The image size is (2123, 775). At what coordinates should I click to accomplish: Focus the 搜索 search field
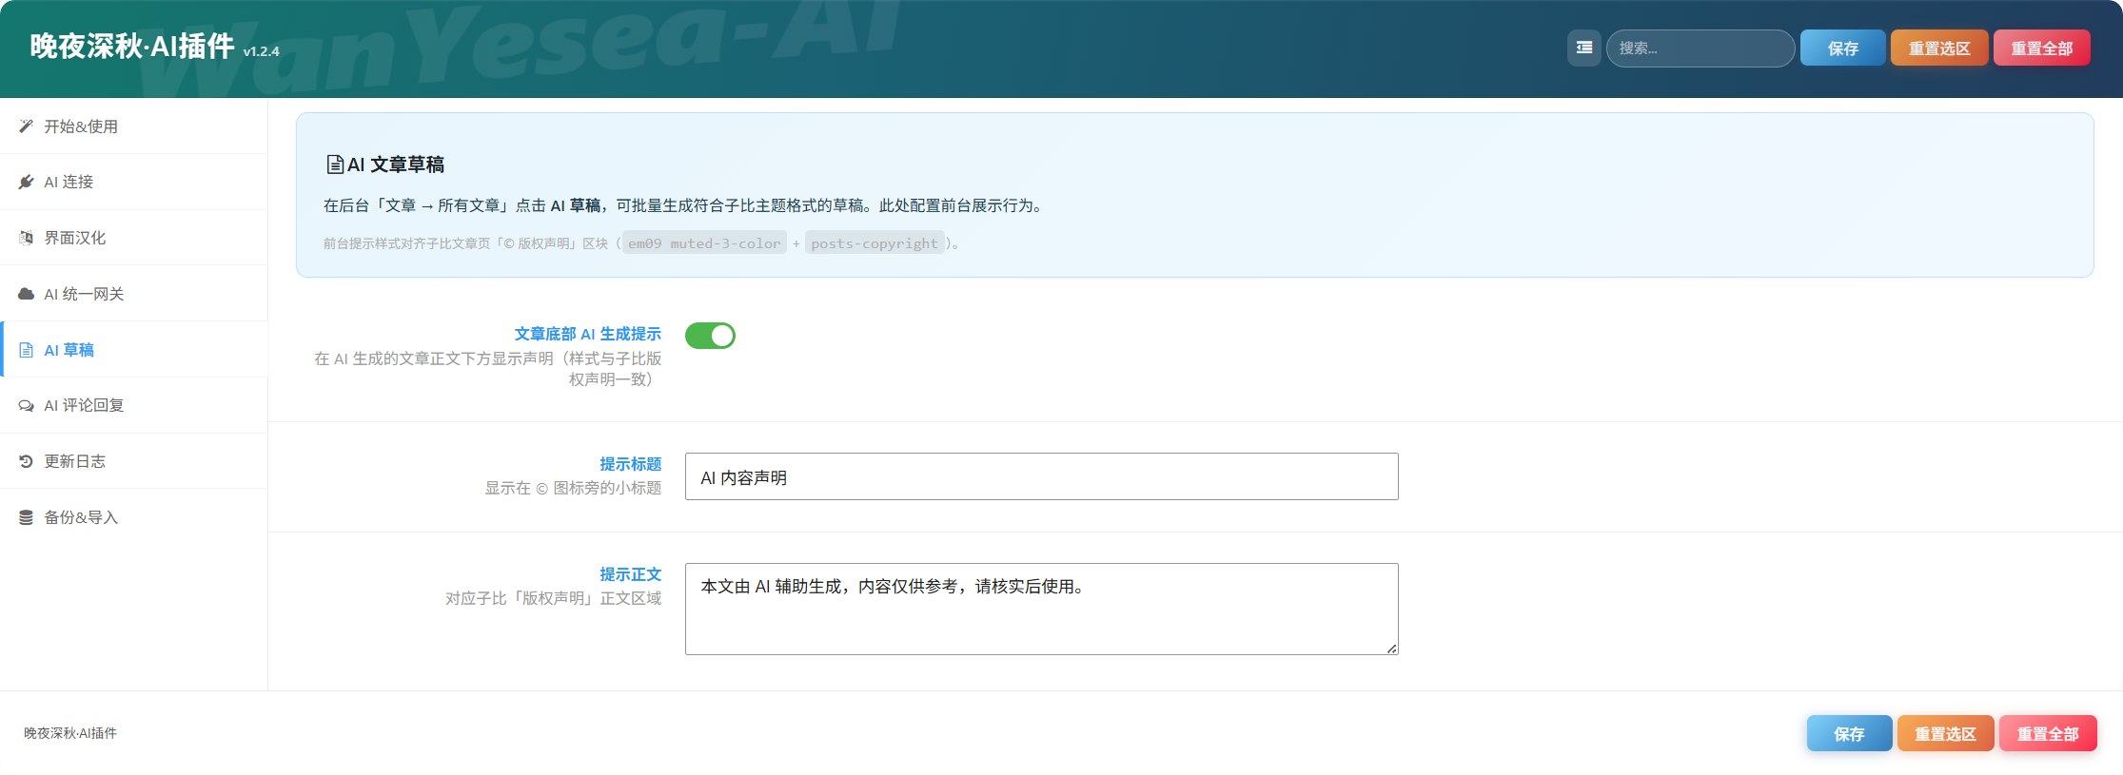click(x=1700, y=48)
